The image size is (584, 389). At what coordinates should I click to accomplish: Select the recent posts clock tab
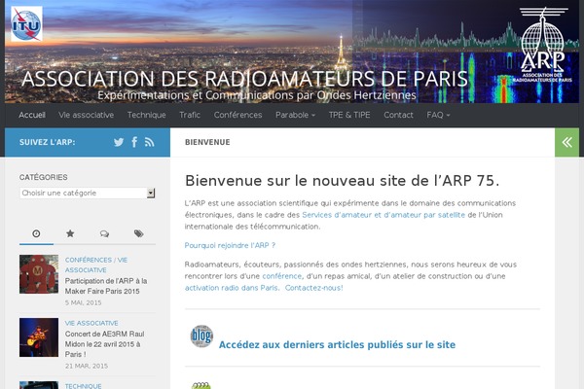click(x=36, y=233)
